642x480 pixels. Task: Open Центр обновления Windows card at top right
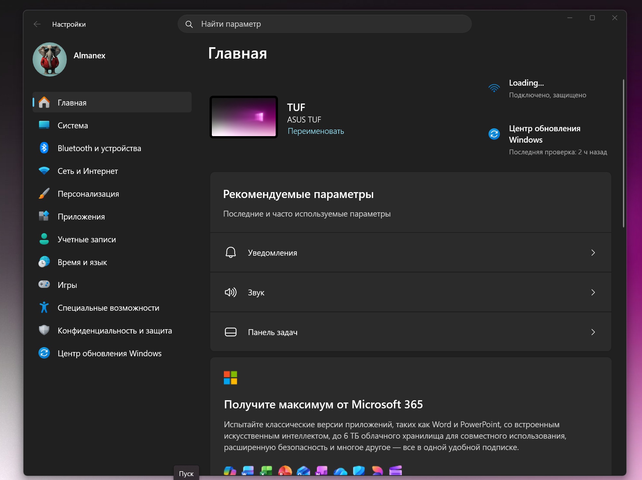pyautogui.click(x=547, y=140)
